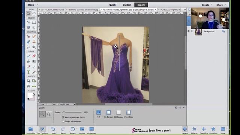The height and width of the screenshot is (135, 240).
Task: Open document status info arrow
Action: click(x=74, y=104)
